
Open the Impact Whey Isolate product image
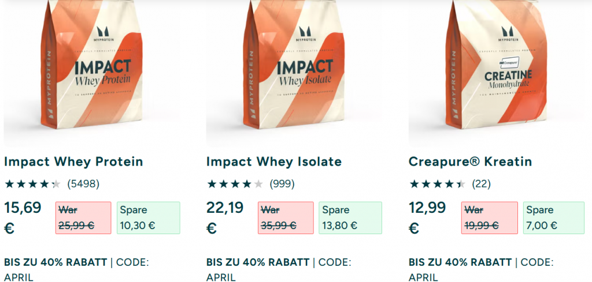294,72
